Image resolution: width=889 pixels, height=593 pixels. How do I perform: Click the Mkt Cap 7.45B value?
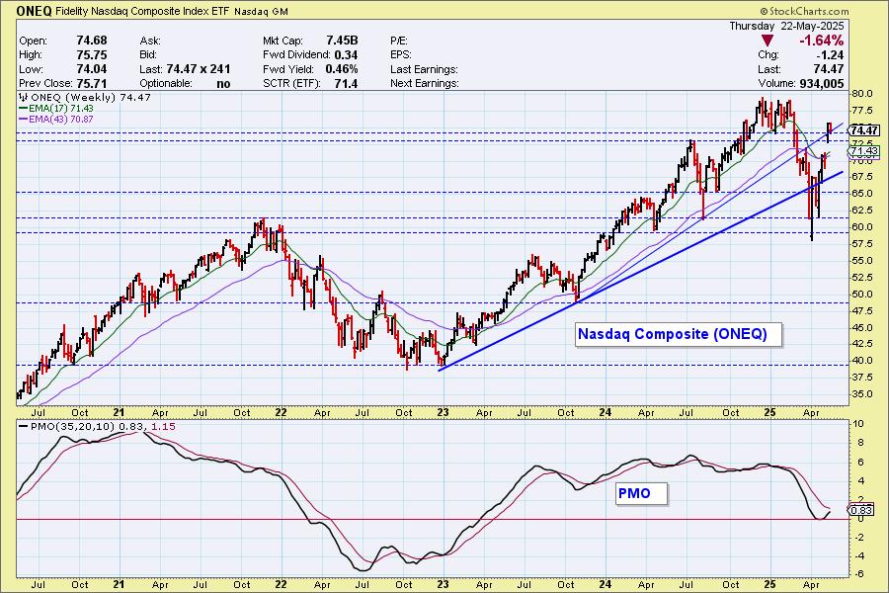tap(342, 41)
